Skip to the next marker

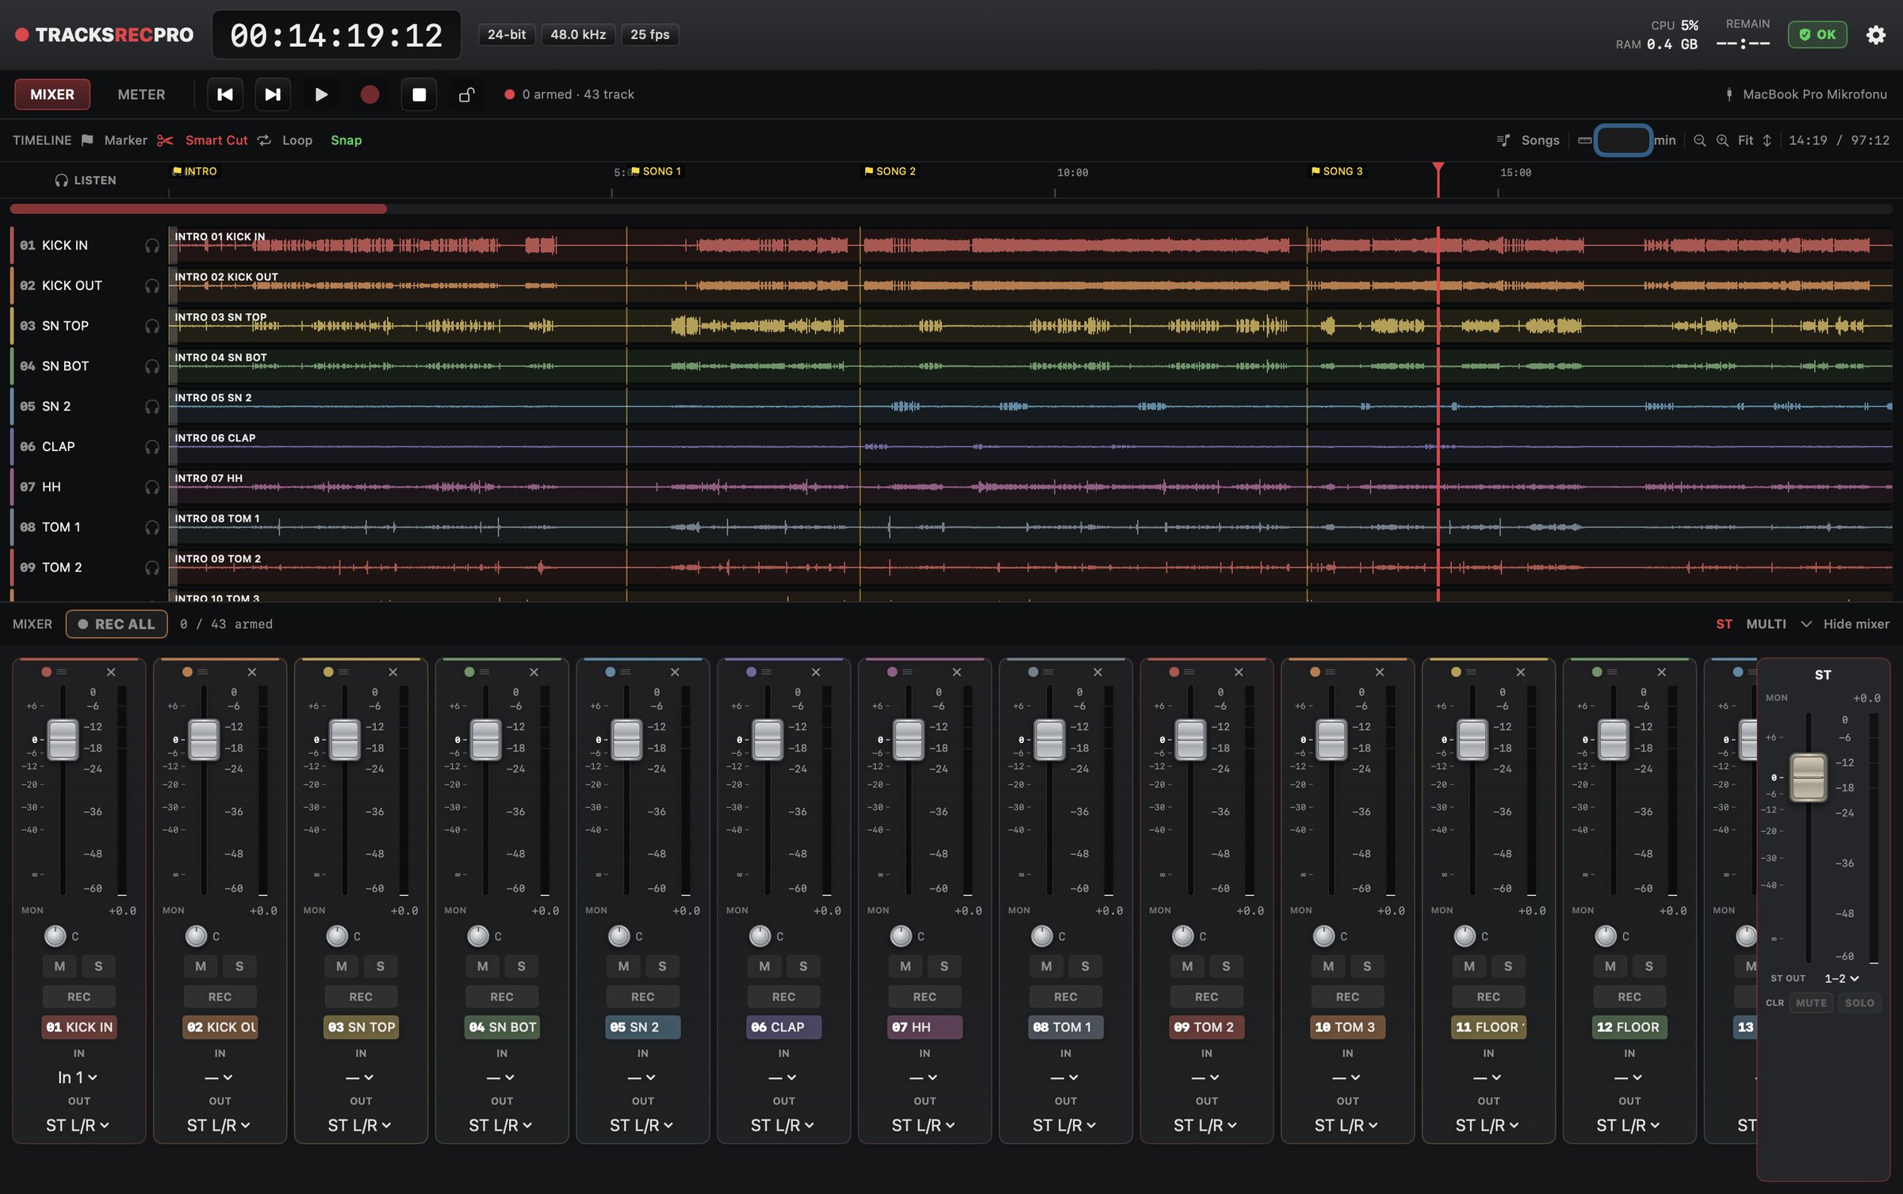click(273, 94)
